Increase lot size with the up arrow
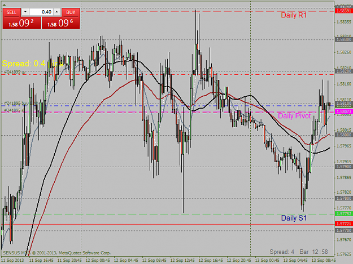The image size is (353, 264). coord(57,12)
